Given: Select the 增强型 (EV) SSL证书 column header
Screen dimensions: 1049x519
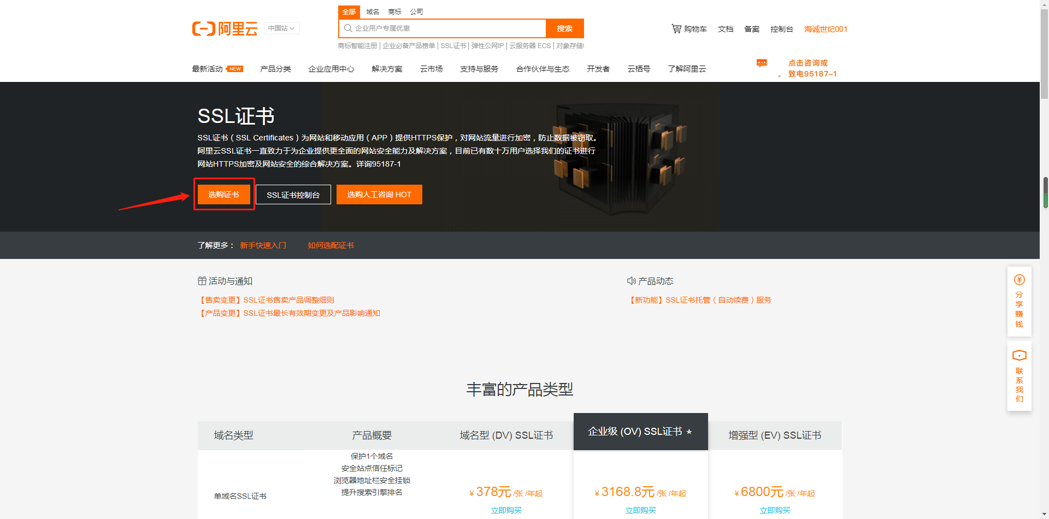Looking at the screenshot, I should pyautogui.click(x=775, y=435).
